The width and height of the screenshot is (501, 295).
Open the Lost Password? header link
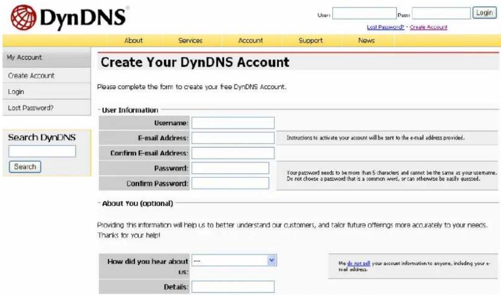[385, 27]
